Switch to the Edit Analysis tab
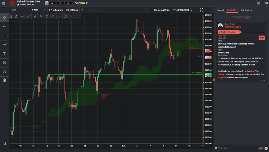Screen dimensions: 269x152 click(246, 10)
